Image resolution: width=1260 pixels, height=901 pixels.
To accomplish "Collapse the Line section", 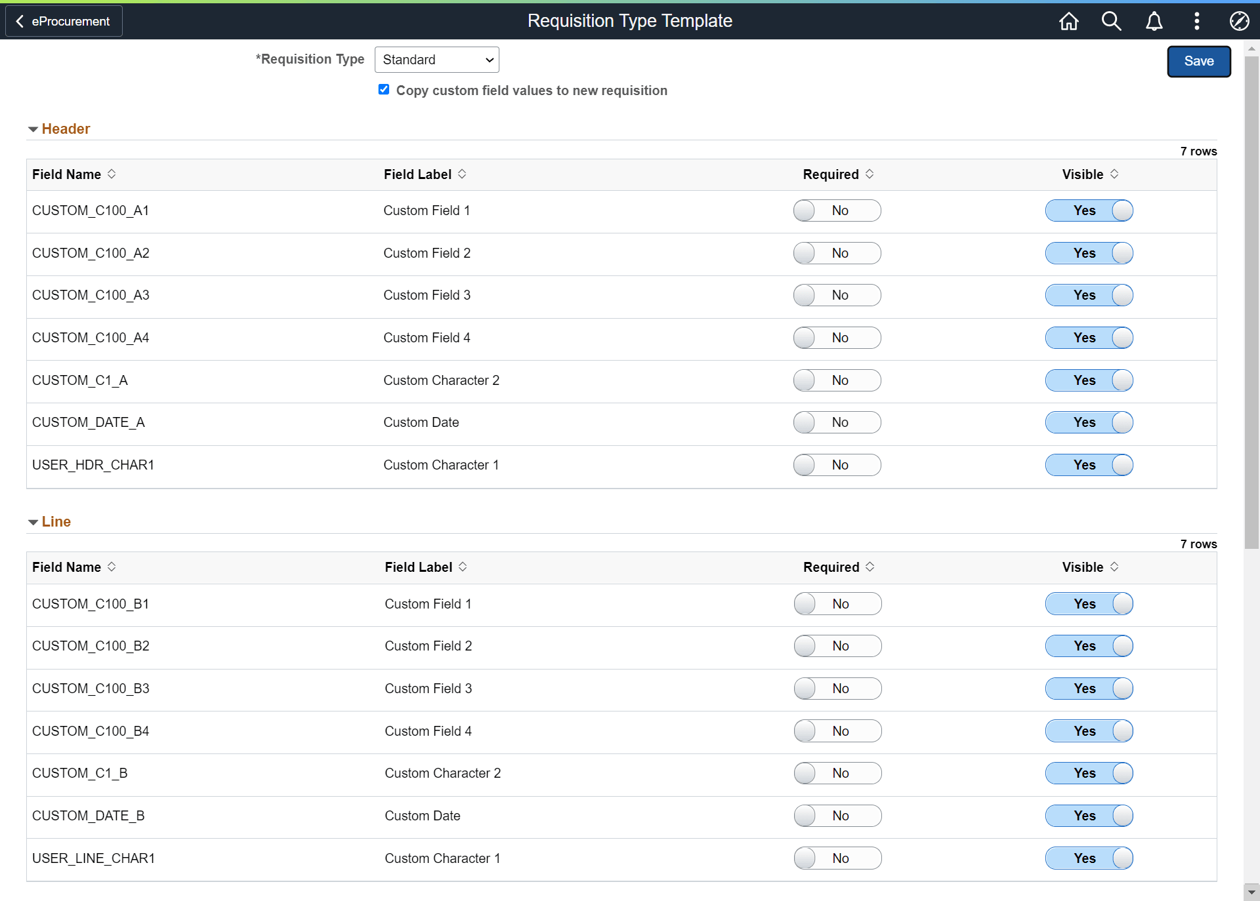I will (33, 522).
